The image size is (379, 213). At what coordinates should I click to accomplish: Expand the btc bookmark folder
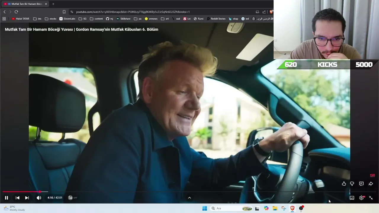tap(37, 19)
